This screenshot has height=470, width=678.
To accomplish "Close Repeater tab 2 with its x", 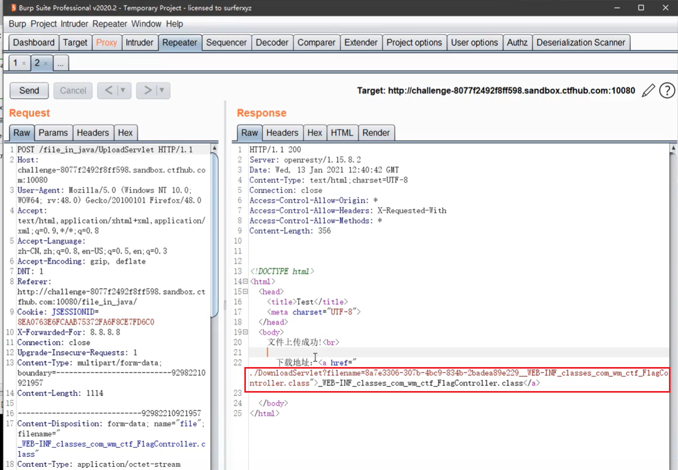I will [46, 63].
